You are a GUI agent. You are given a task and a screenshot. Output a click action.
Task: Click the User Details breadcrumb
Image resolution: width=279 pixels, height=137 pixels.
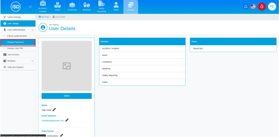pos(59,17)
